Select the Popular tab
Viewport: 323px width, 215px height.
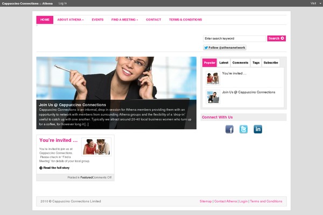click(x=209, y=63)
